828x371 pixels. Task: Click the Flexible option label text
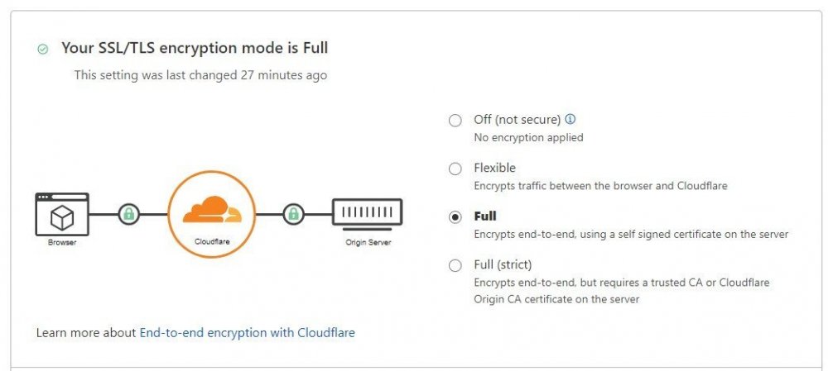pos(494,168)
